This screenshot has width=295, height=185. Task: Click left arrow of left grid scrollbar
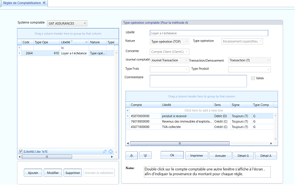click(19, 157)
